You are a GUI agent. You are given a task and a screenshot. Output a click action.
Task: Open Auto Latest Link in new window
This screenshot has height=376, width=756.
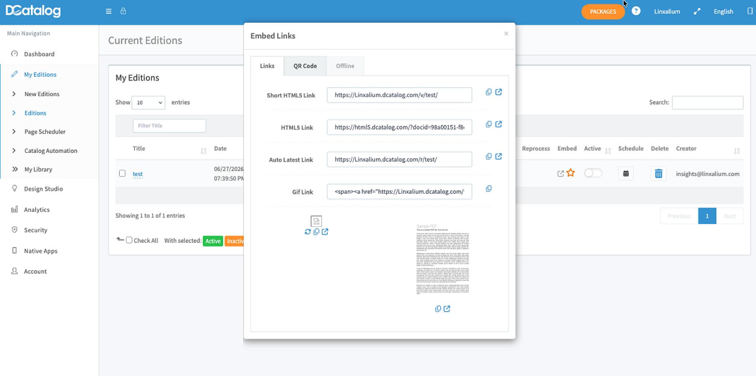click(x=499, y=156)
